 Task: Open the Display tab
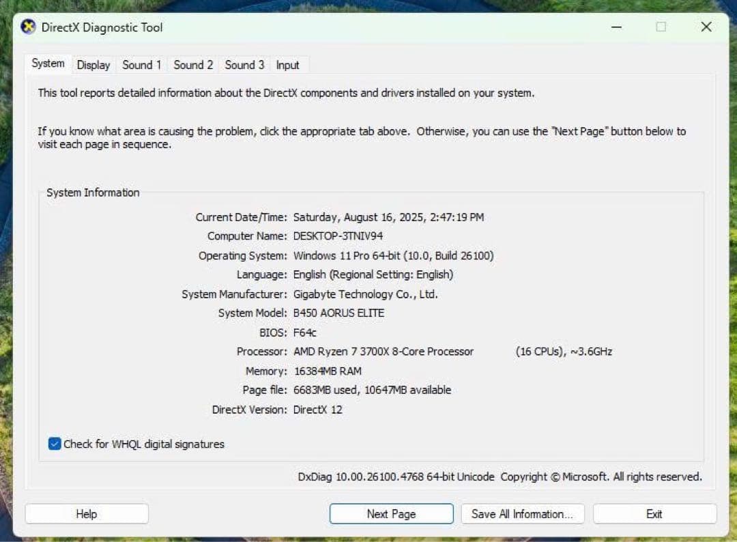[93, 65]
